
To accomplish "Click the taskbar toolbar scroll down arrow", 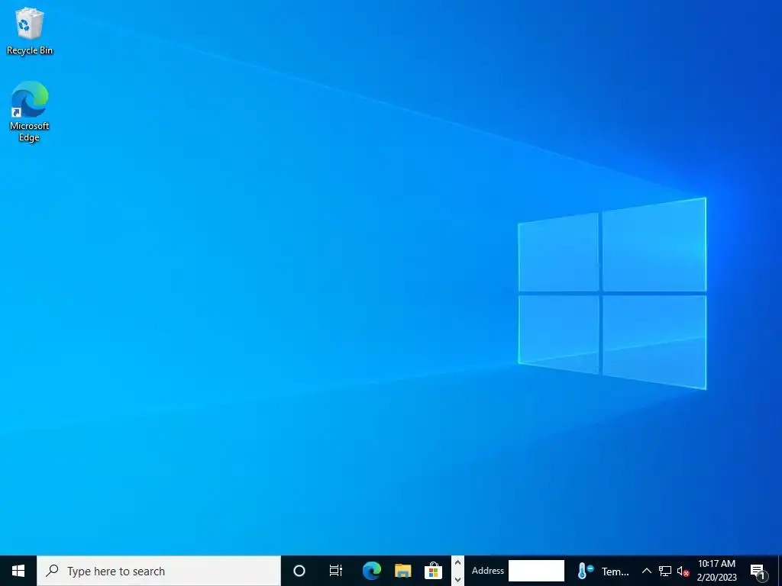I will [458, 580].
